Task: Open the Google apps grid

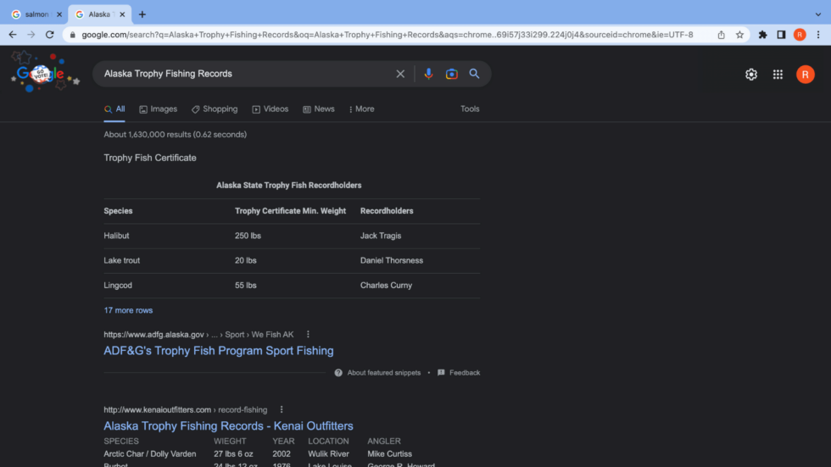Action: coord(778,75)
